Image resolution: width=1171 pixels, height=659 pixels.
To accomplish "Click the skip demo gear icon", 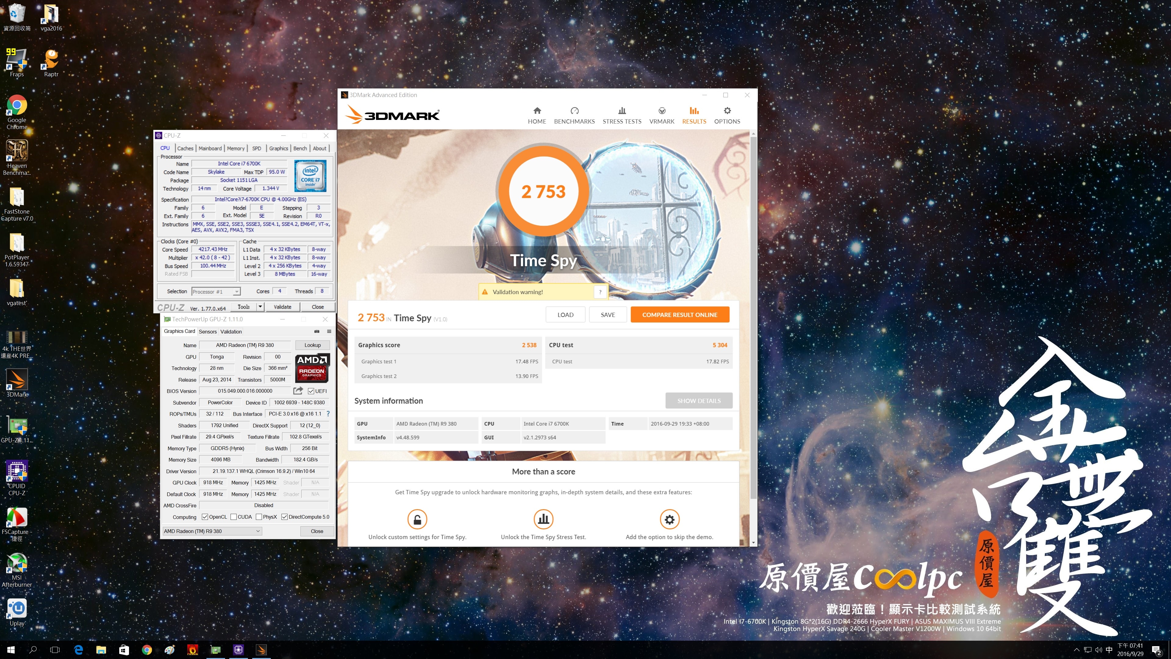I will coord(670,519).
